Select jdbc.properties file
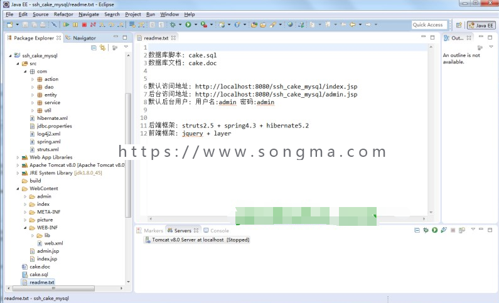499x303 pixels. pyautogui.click(x=51, y=126)
